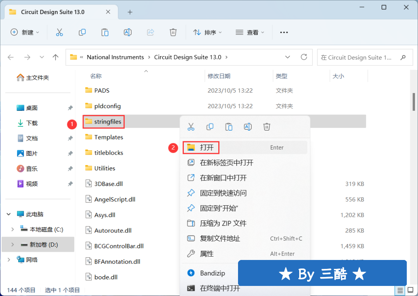The height and width of the screenshot is (296, 418).
Task: Open 音乐 in the navigation pane
Action: [x=27, y=169]
